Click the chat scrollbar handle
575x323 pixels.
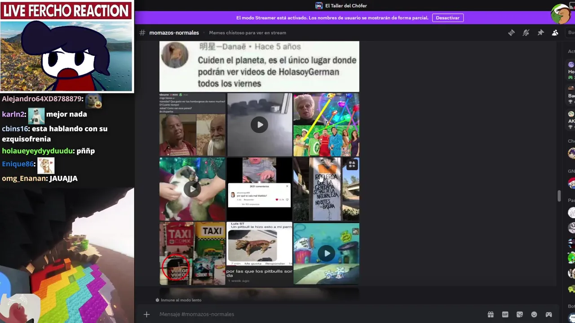pos(559,196)
